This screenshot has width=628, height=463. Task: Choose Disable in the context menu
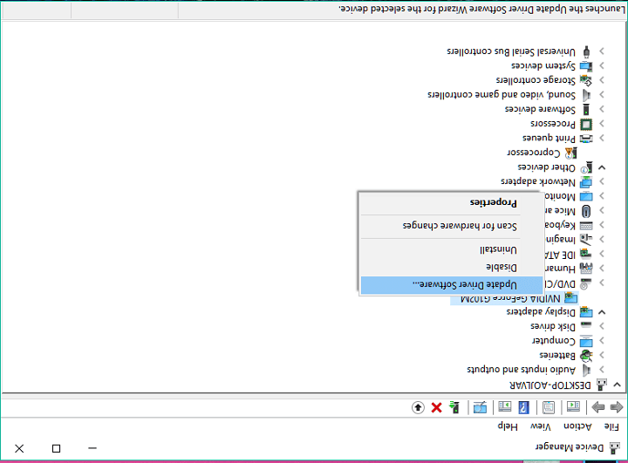452,267
